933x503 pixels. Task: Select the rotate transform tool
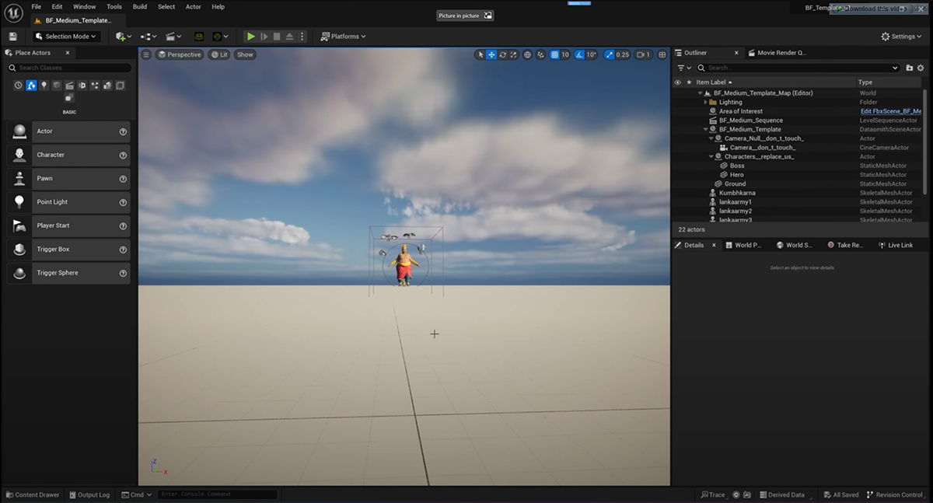[503, 54]
